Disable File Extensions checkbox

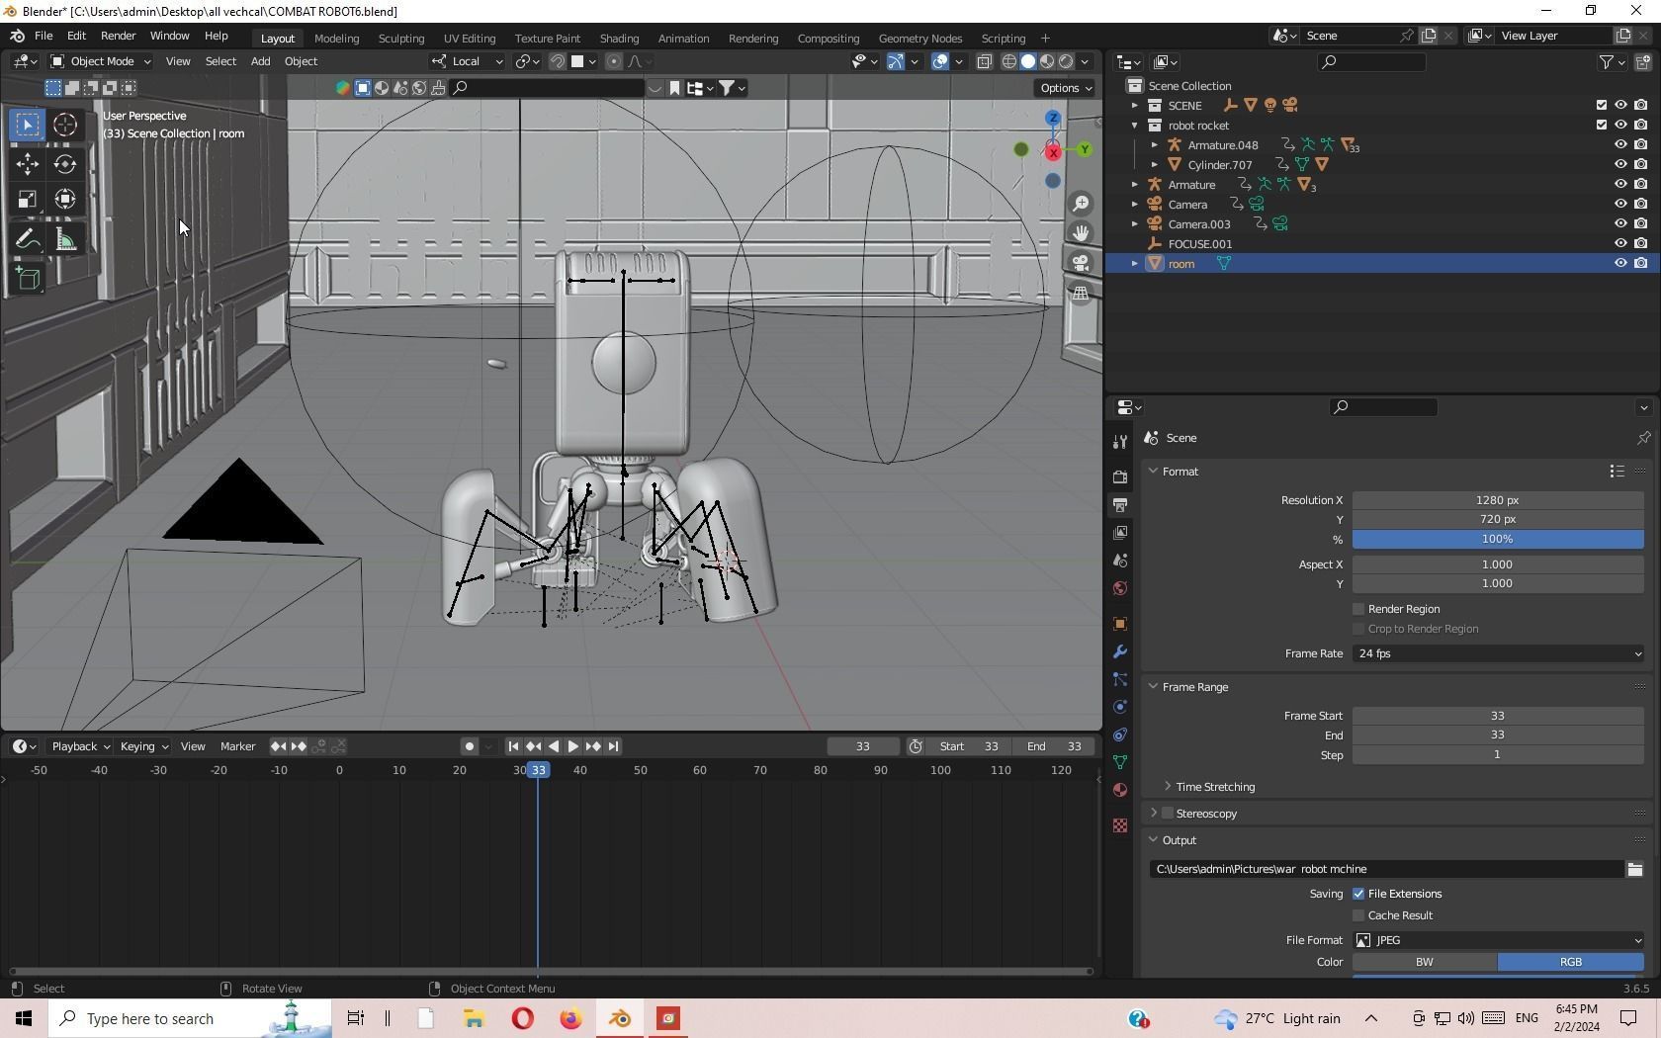tap(1358, 894)
